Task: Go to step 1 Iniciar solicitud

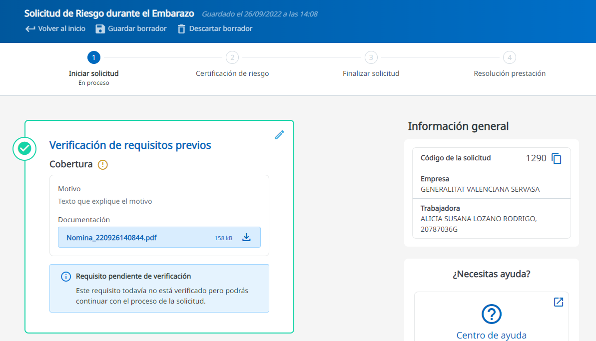Action: [93, 57]
